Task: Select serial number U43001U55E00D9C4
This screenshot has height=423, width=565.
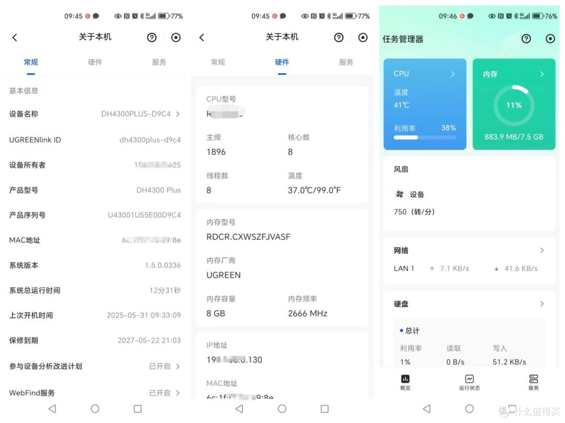Action: (144, 215)
